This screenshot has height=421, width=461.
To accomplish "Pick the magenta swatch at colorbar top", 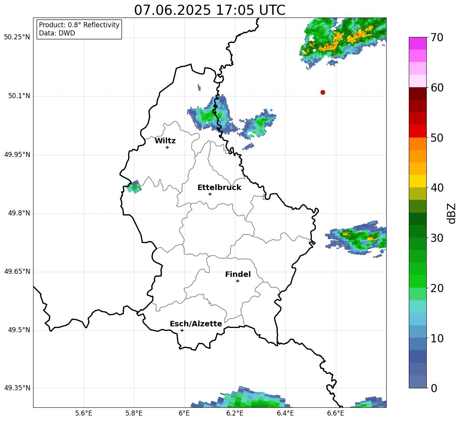I will point(417,43).
